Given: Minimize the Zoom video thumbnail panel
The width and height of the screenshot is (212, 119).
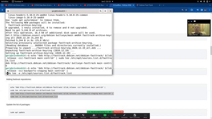Looking at the screenshot, I should click(189, 21).
